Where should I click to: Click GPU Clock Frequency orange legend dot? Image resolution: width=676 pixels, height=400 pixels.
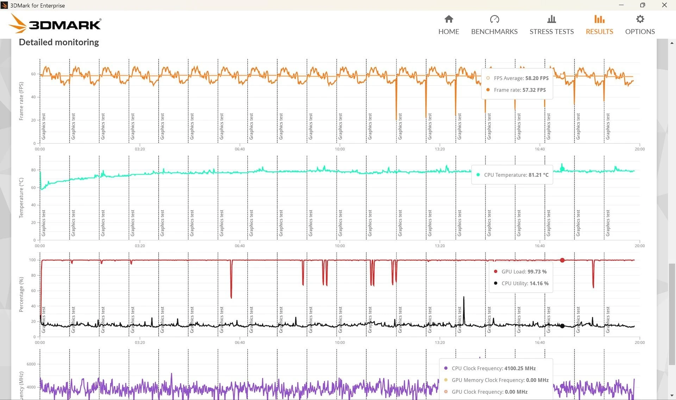[x=446, y=392]
